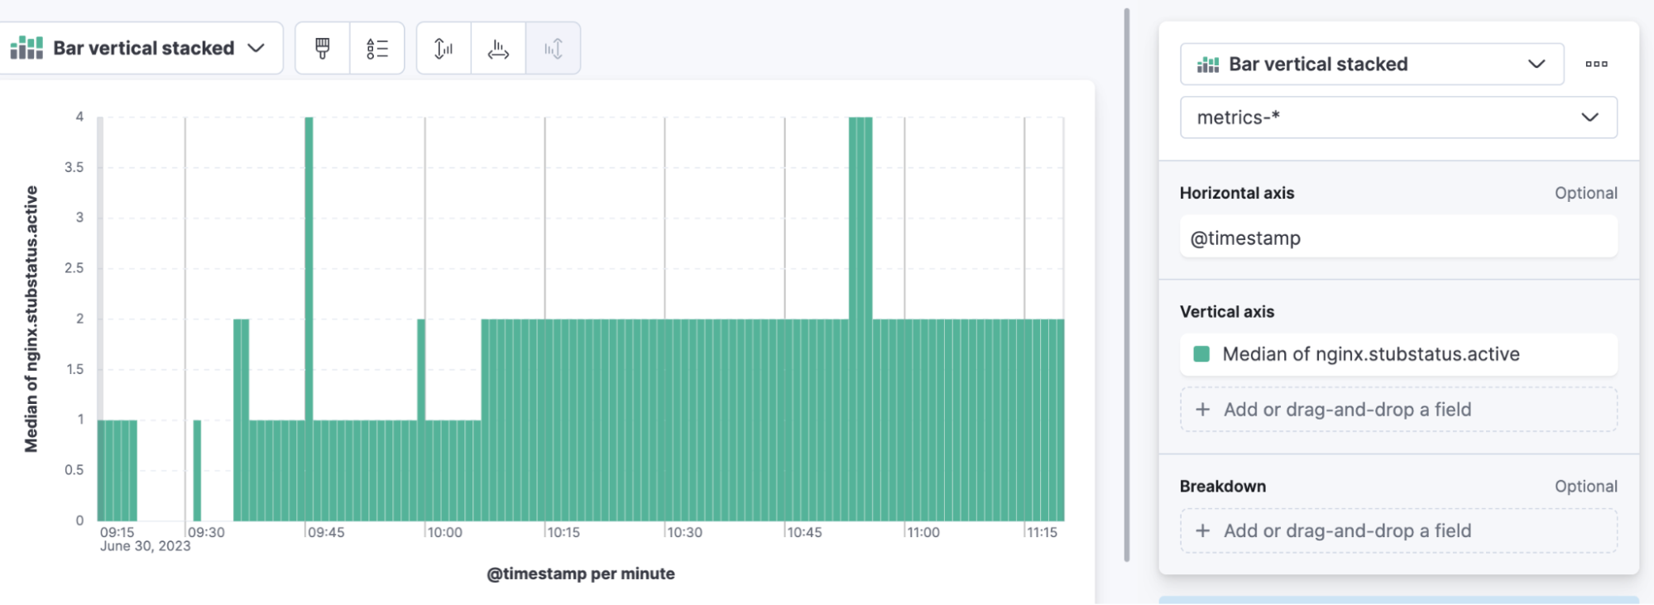1654x605 pixels.
Task: Click green color swatch of Median dimension
Action: click(x=1201, y=354)
